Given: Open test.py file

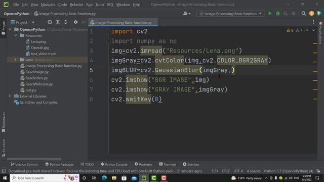Looking at the screenshot, I should 30,90.
